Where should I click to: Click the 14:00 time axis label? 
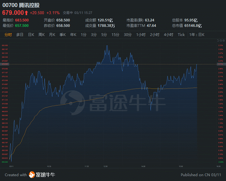pos(143,166)
